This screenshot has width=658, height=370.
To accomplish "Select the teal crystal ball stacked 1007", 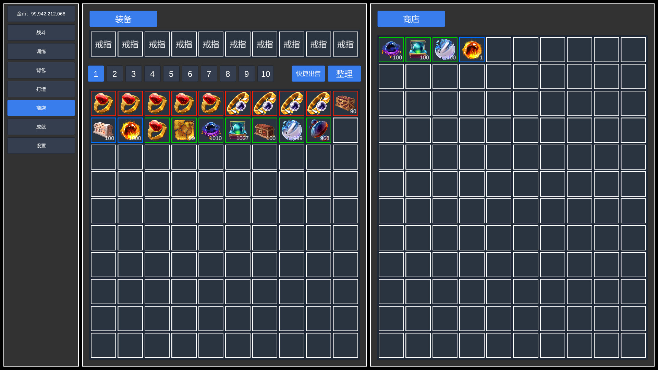I will point(238,130).
